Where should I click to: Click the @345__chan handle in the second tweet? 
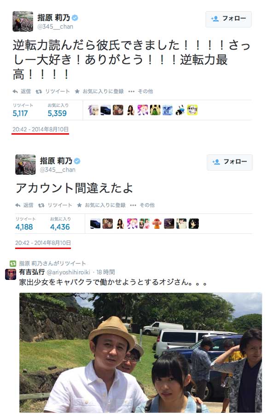click(x=58, y=170)
